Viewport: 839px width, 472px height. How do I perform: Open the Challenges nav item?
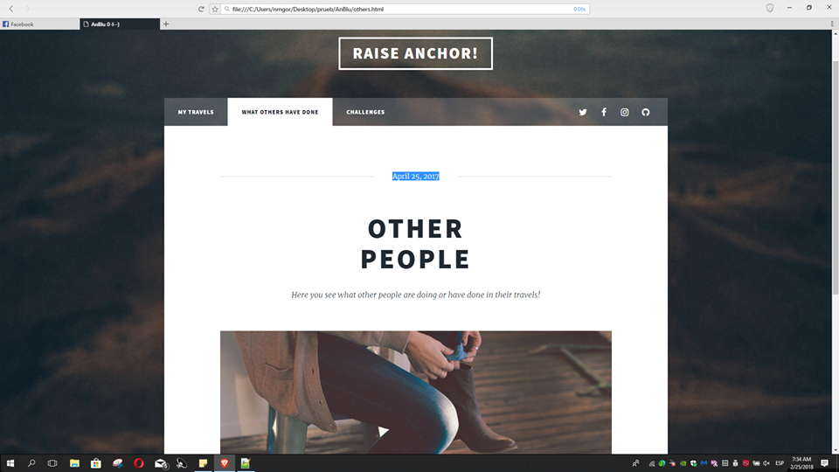365,112
